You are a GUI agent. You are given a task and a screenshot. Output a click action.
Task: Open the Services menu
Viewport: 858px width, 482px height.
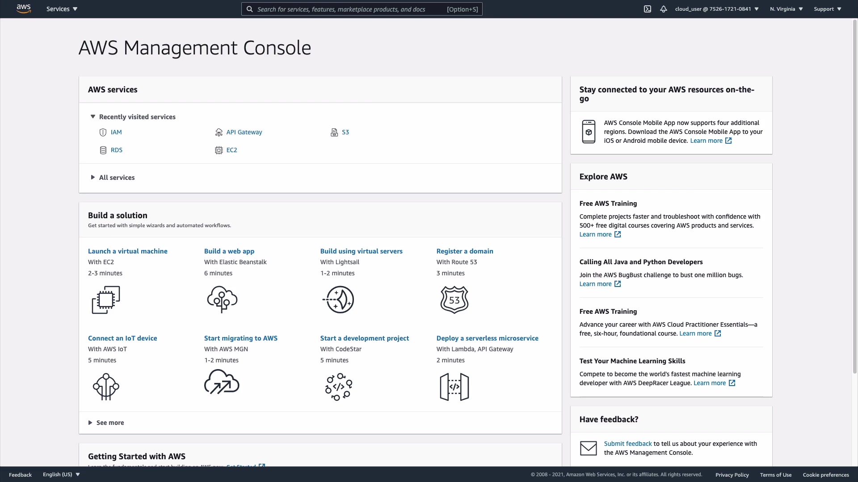tap(62, 9)
